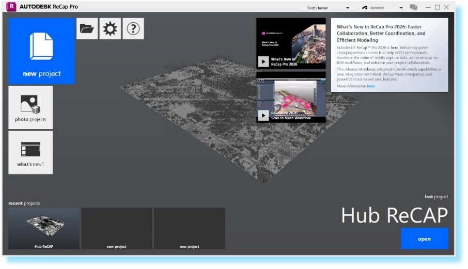Open the second new project recent tile
This screenshot has width=468, height=269.
(x=190, y=228)
